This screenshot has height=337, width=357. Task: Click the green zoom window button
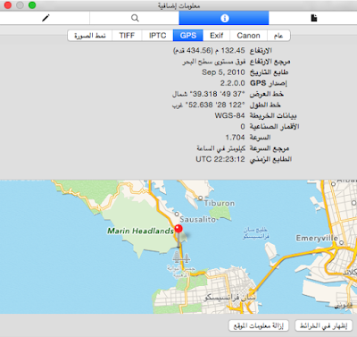point(32,5)
